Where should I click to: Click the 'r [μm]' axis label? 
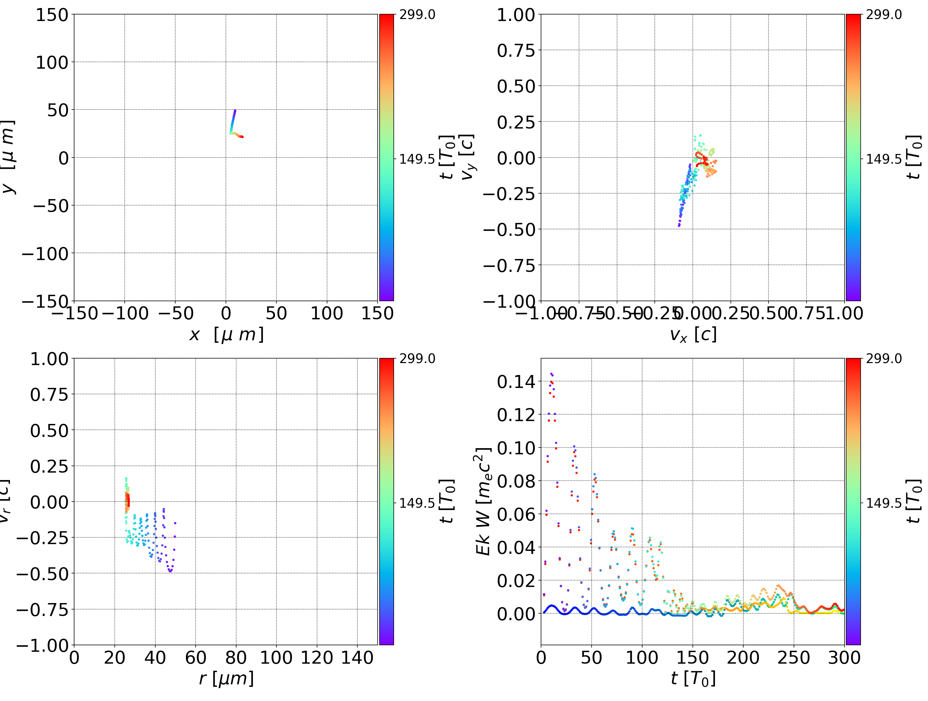[x=226, y=678]
